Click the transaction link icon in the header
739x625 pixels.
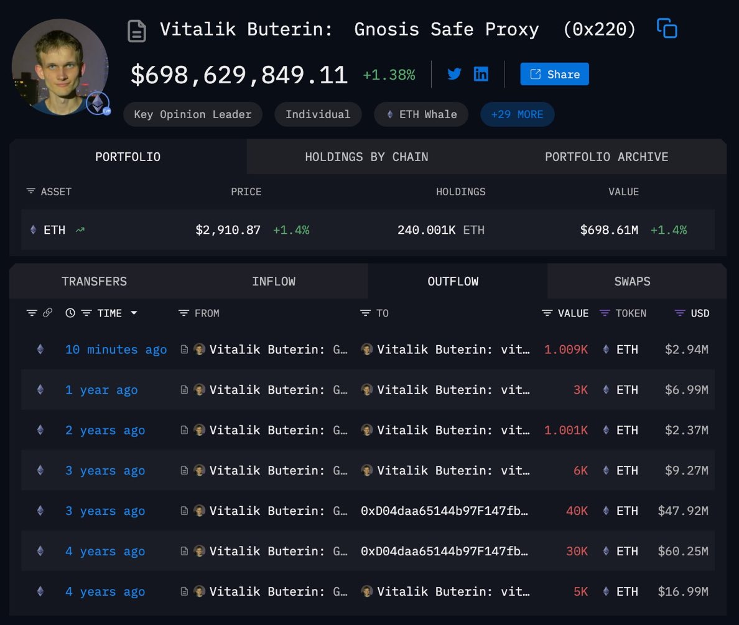[48, 312]
